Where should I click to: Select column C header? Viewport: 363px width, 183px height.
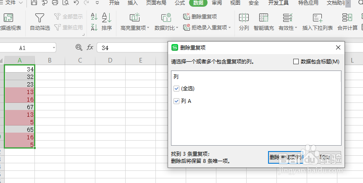coord(80,60)
